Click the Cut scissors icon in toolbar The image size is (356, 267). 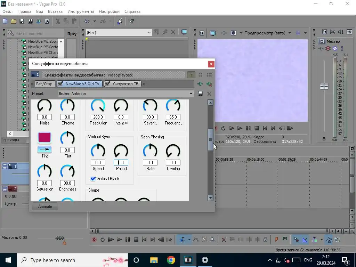[58, 21]
